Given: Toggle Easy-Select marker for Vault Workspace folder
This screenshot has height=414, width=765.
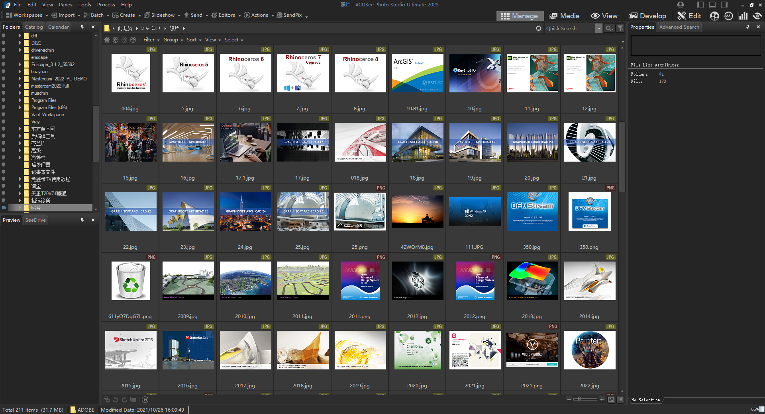Looking at the screenshot, I should pos(4,115).
